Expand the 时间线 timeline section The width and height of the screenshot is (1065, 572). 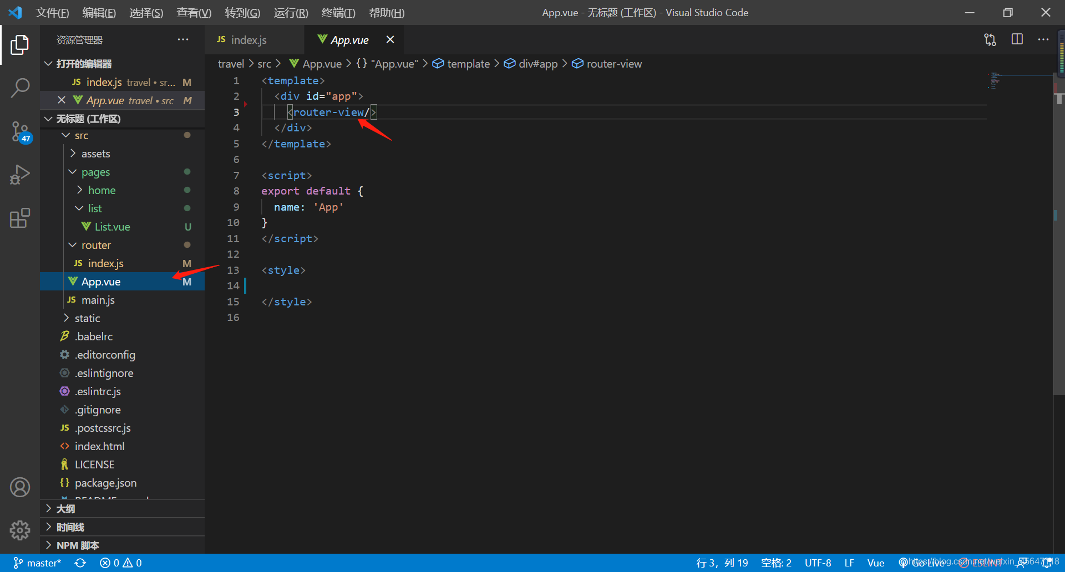click(x=122, y=527)
